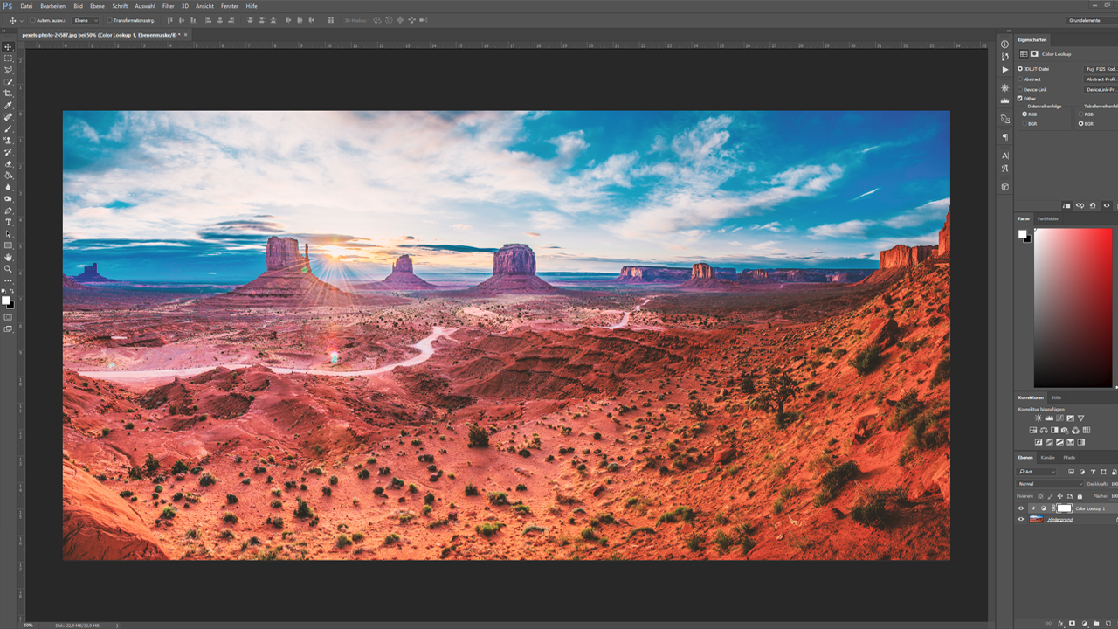Toggle the Transformationsstrg. checkbox
Image resolution: width=1118 pixels, height=629 pixels.
[109, 19]
